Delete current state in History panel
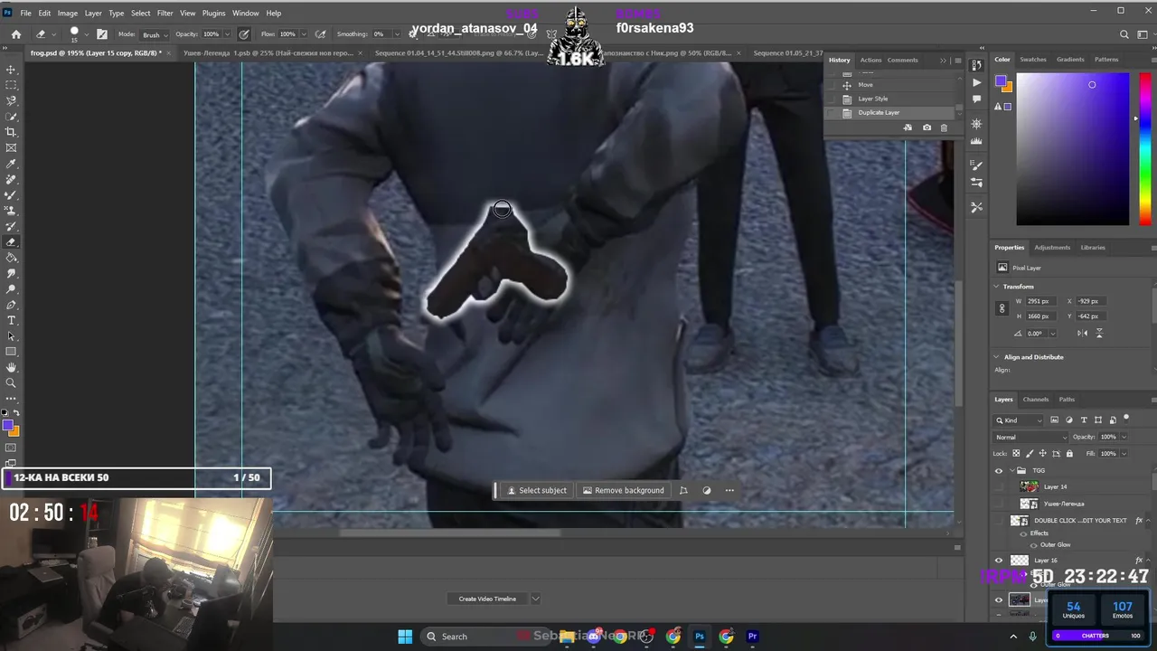The width and height of the screenshot is (1157, 651). coord(944,127)
